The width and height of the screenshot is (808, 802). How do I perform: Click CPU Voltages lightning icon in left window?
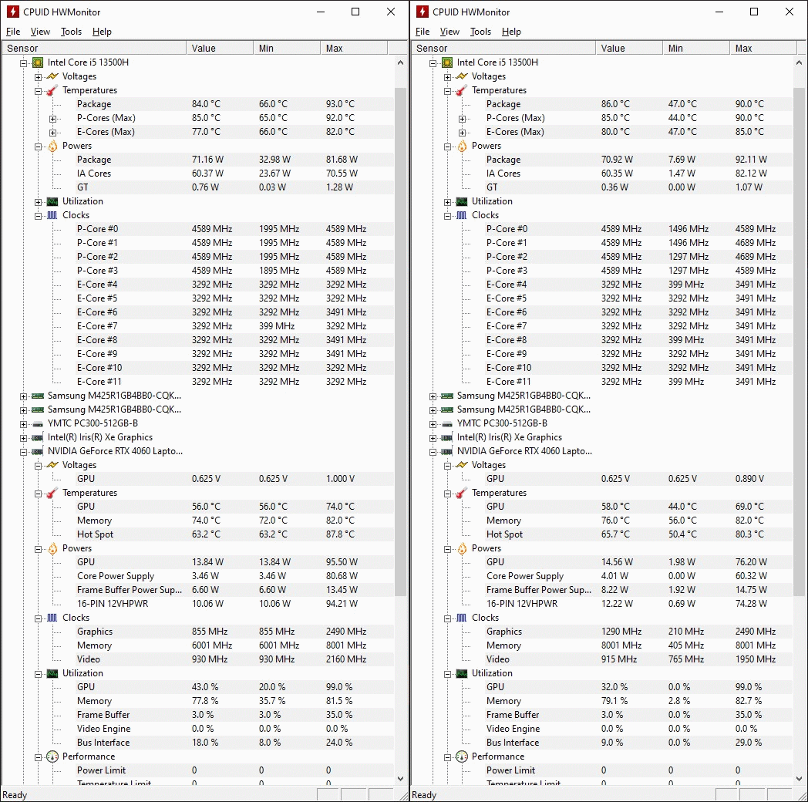(x=52, y=76)
